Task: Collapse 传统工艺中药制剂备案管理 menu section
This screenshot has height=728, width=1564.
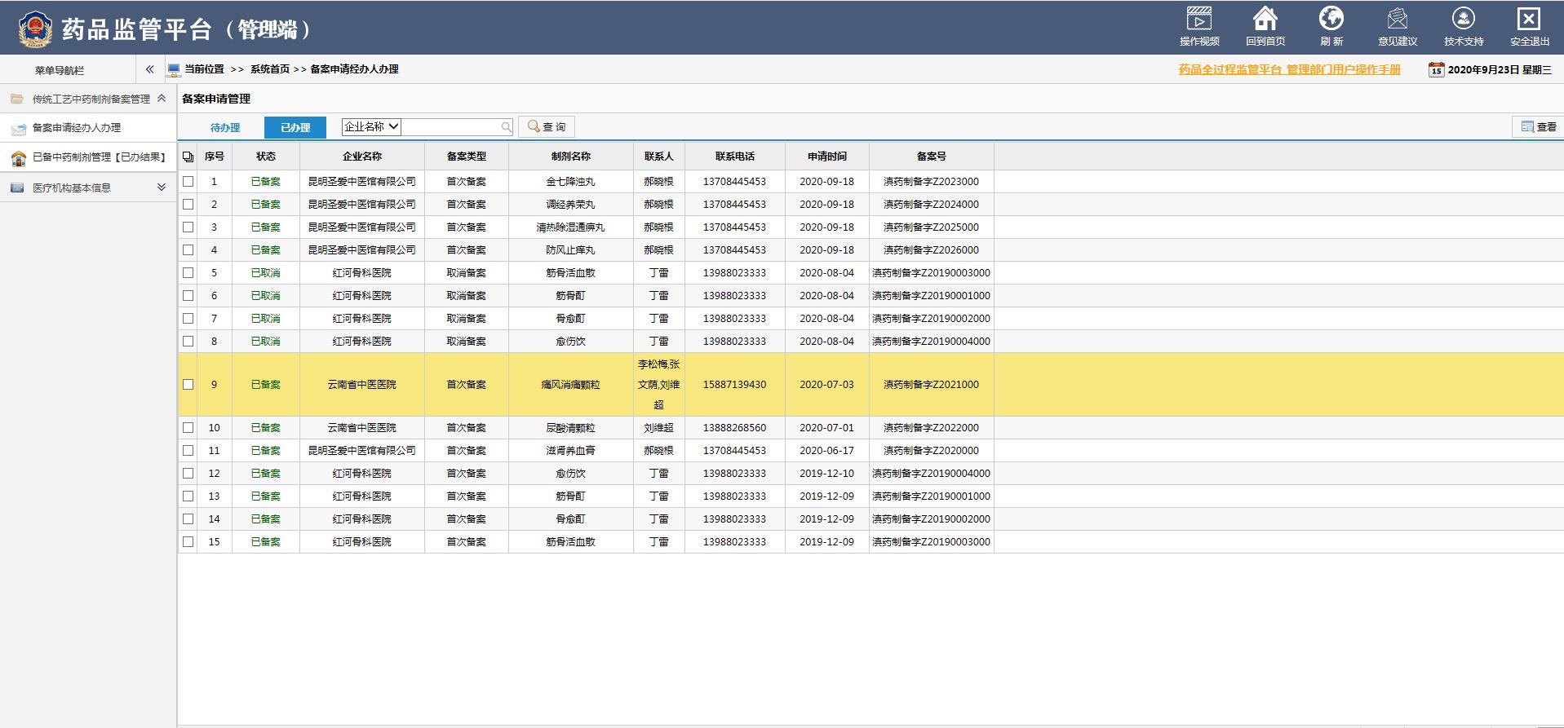Action: point(162,99)
